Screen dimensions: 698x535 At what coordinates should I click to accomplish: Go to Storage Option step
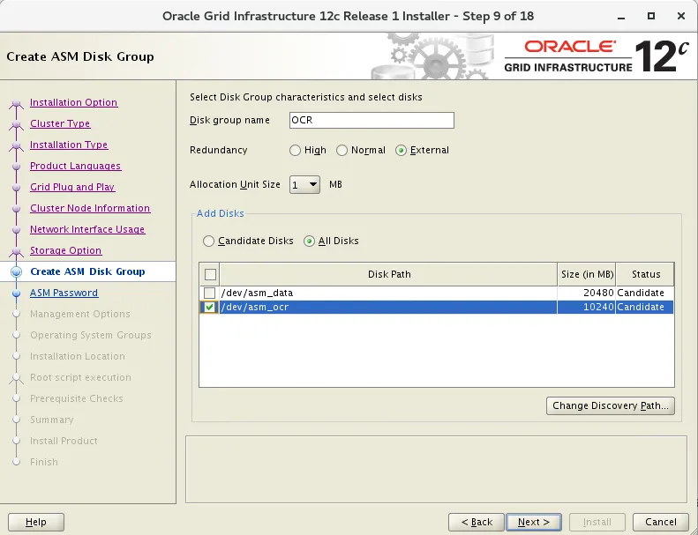point(66,250)
